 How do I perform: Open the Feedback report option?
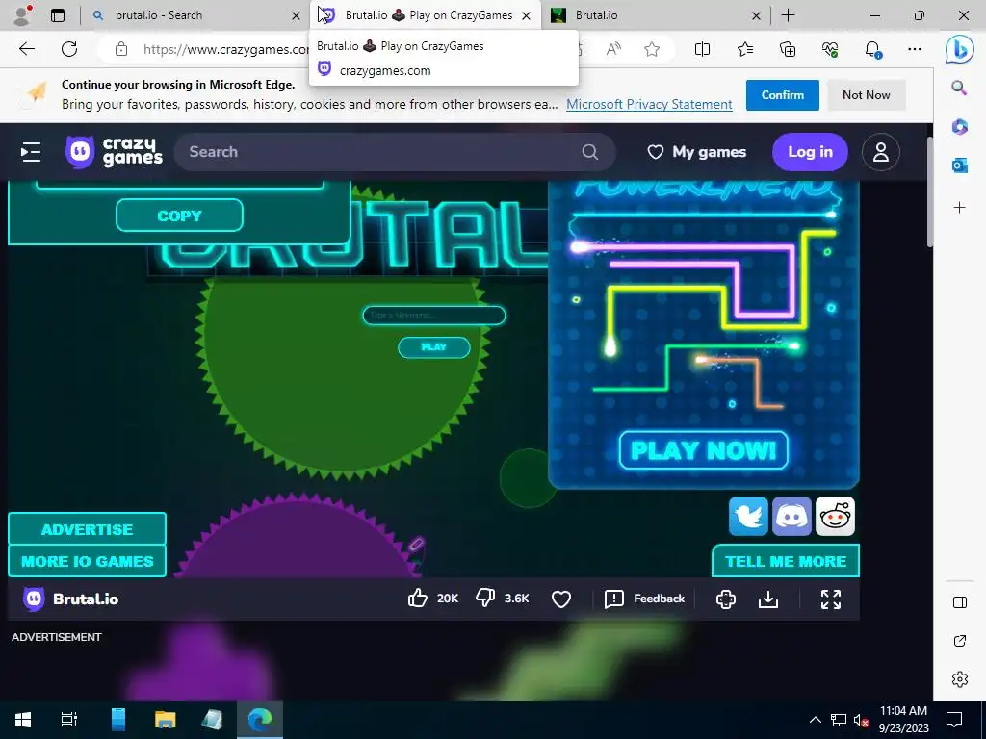[x=644, y=599]
